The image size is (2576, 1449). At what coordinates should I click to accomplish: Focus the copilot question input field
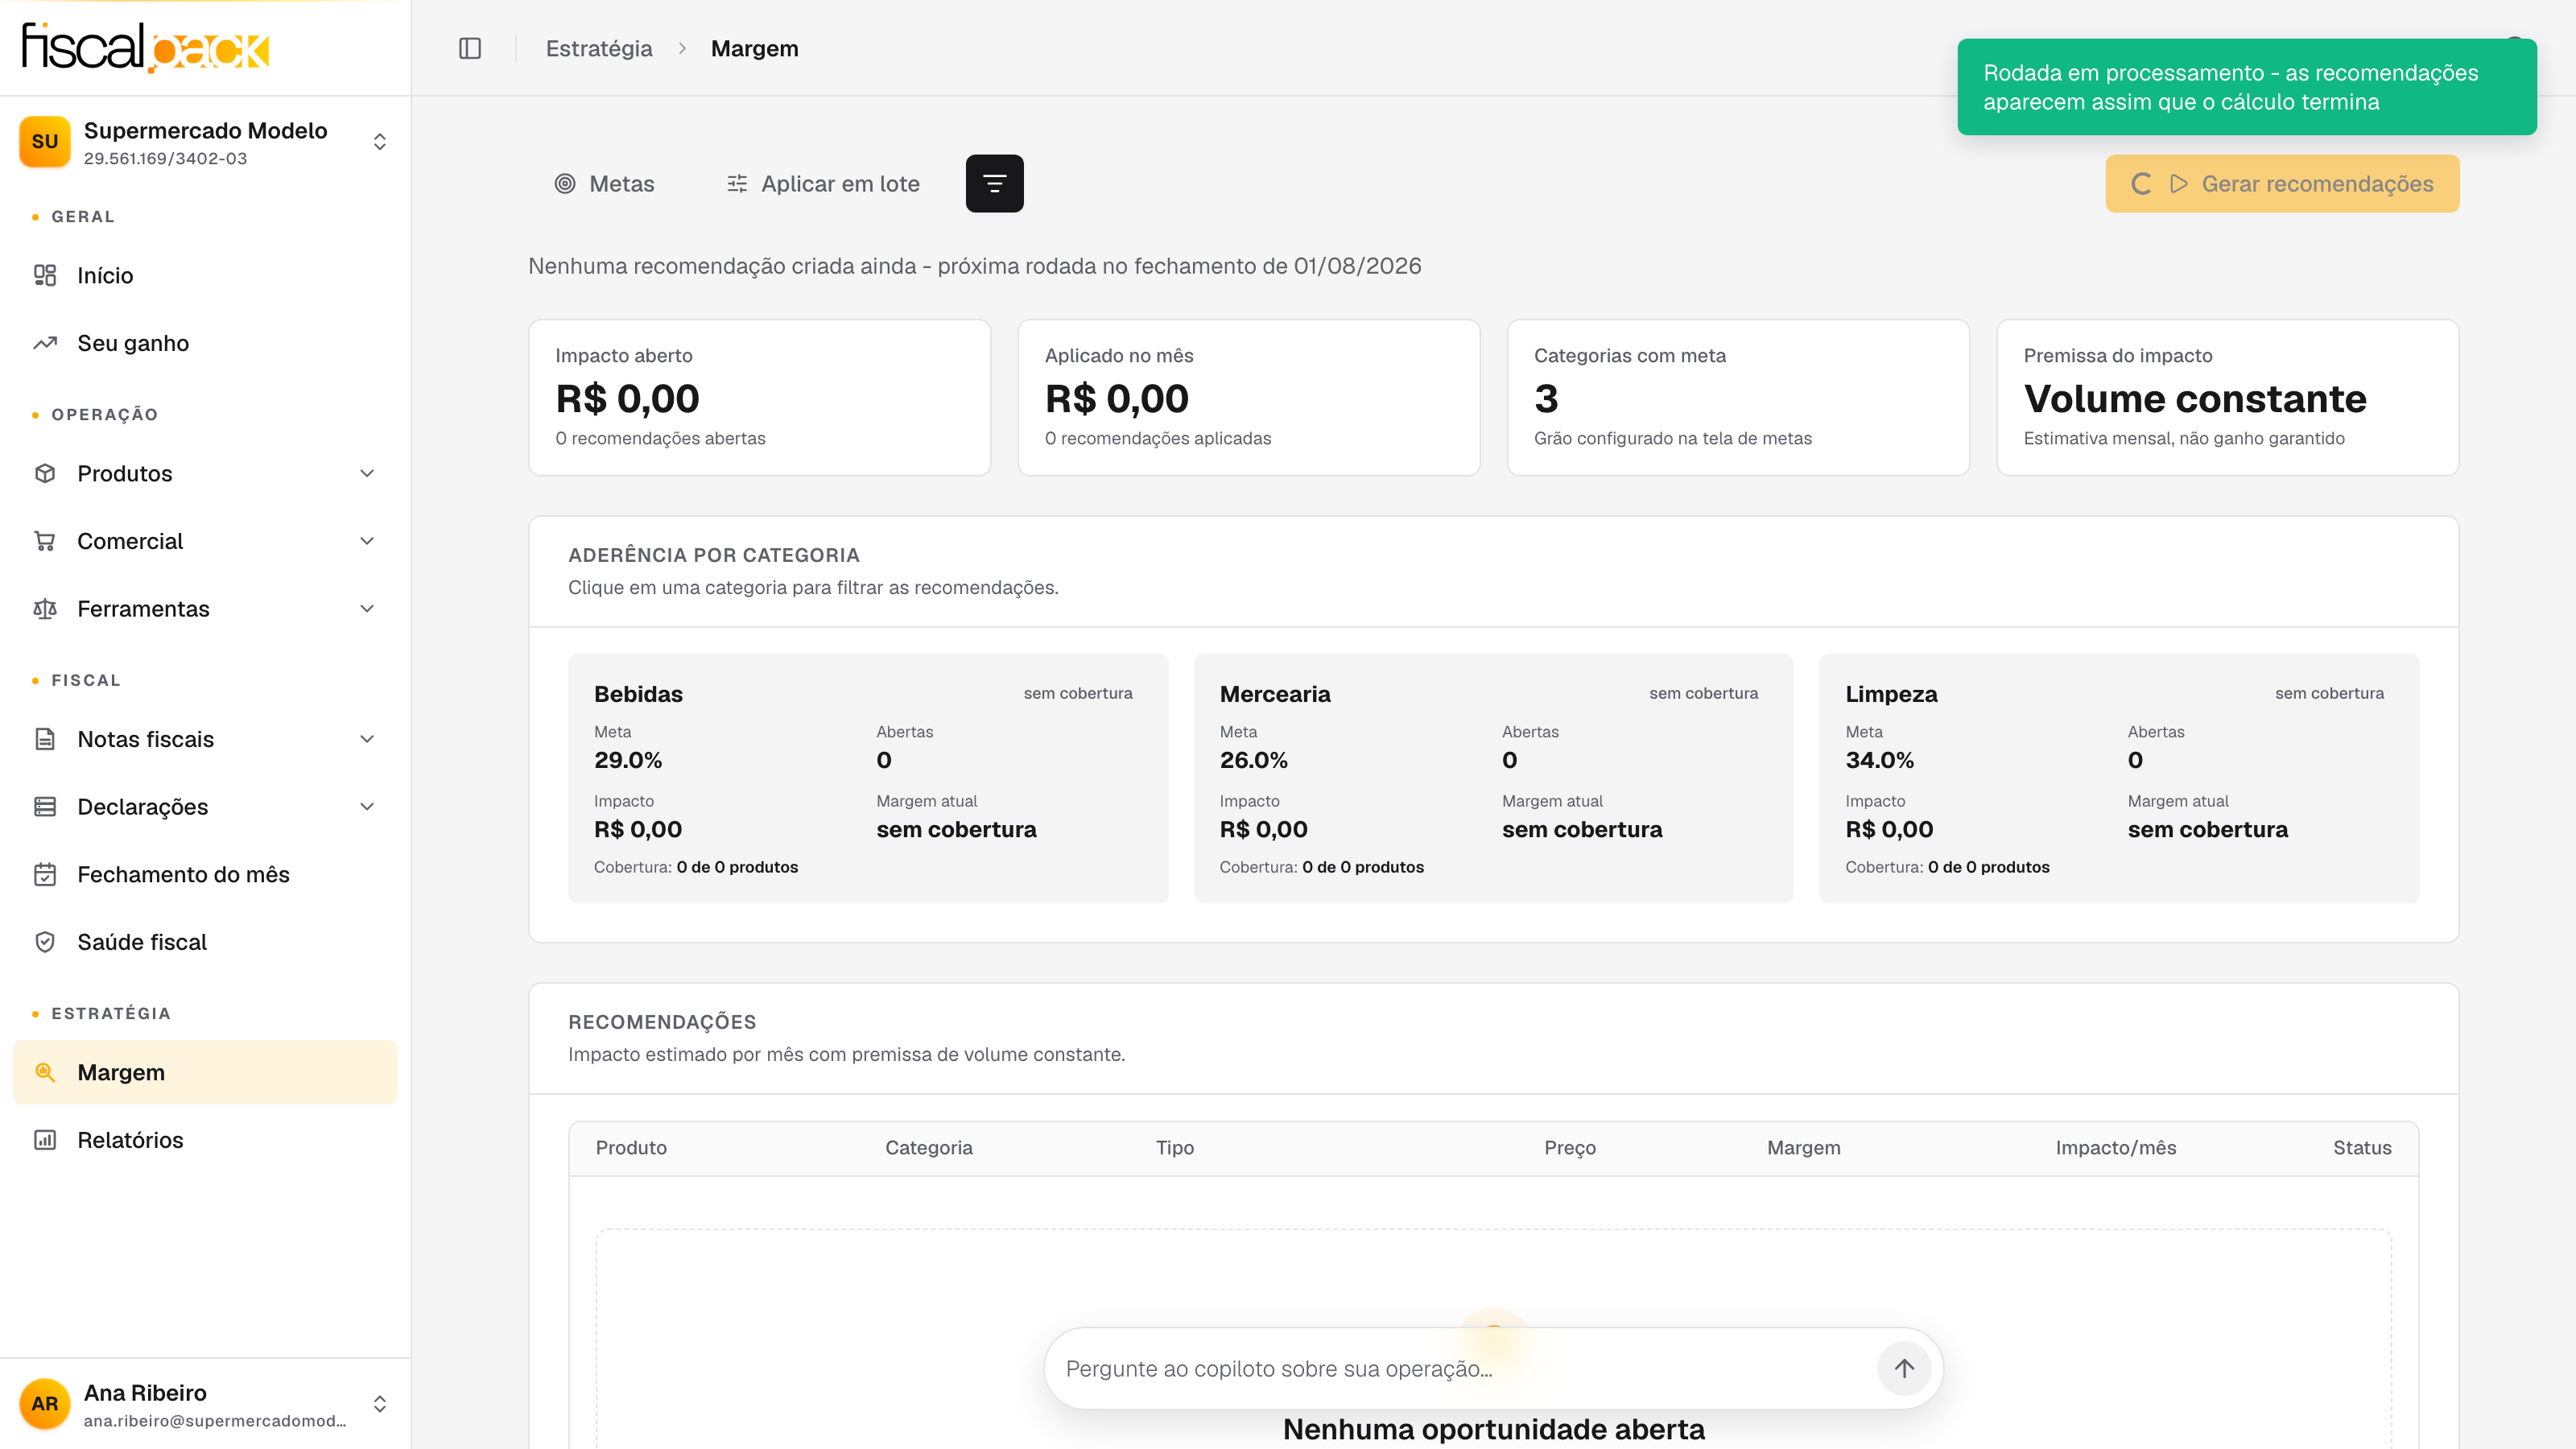pos(1460,1368)
